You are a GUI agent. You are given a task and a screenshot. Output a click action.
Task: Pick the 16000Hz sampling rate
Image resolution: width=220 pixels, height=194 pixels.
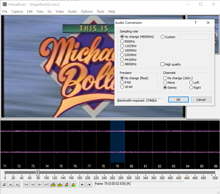click(x=128, y=50)
